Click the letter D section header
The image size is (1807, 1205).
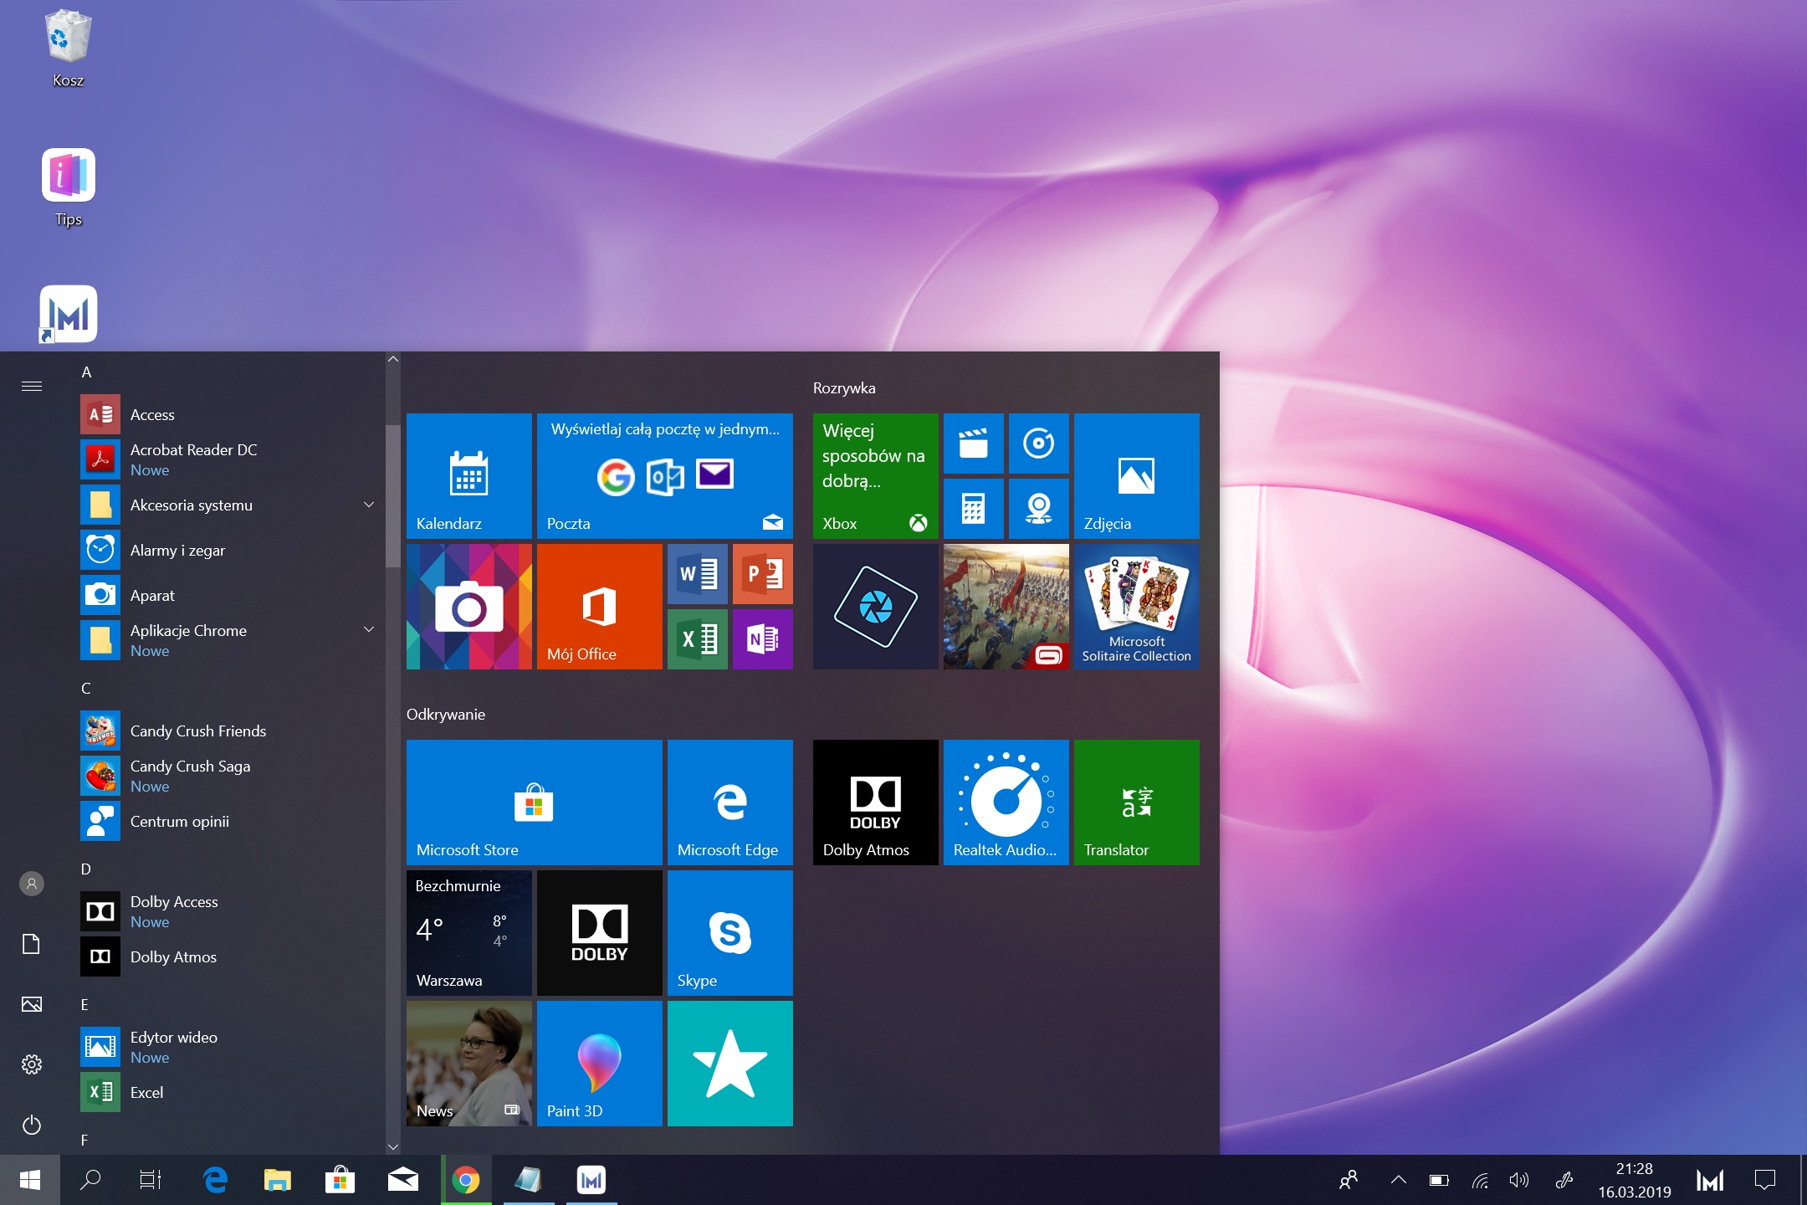click(x=85, y=869)
